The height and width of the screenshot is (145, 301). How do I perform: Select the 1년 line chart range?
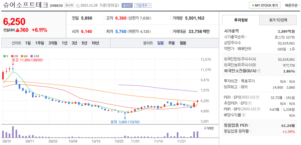coord(65,43)
